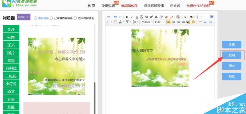Click the green scenery image in editor canvas
This screenshot has width=246, height=114.
pos(160,58)
